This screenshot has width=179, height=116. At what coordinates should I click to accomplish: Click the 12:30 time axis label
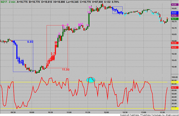125,113
